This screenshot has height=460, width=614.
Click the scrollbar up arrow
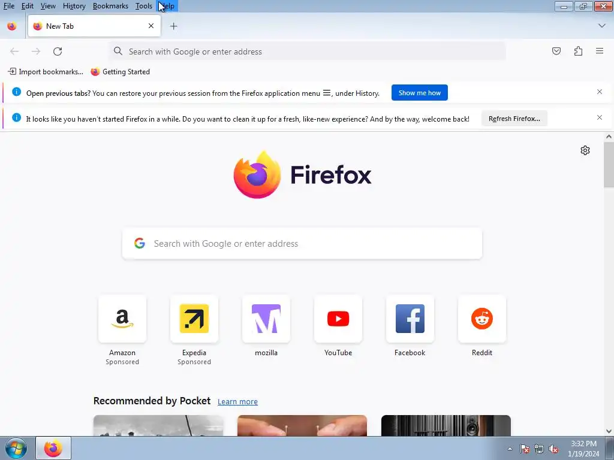pos(609,137)
